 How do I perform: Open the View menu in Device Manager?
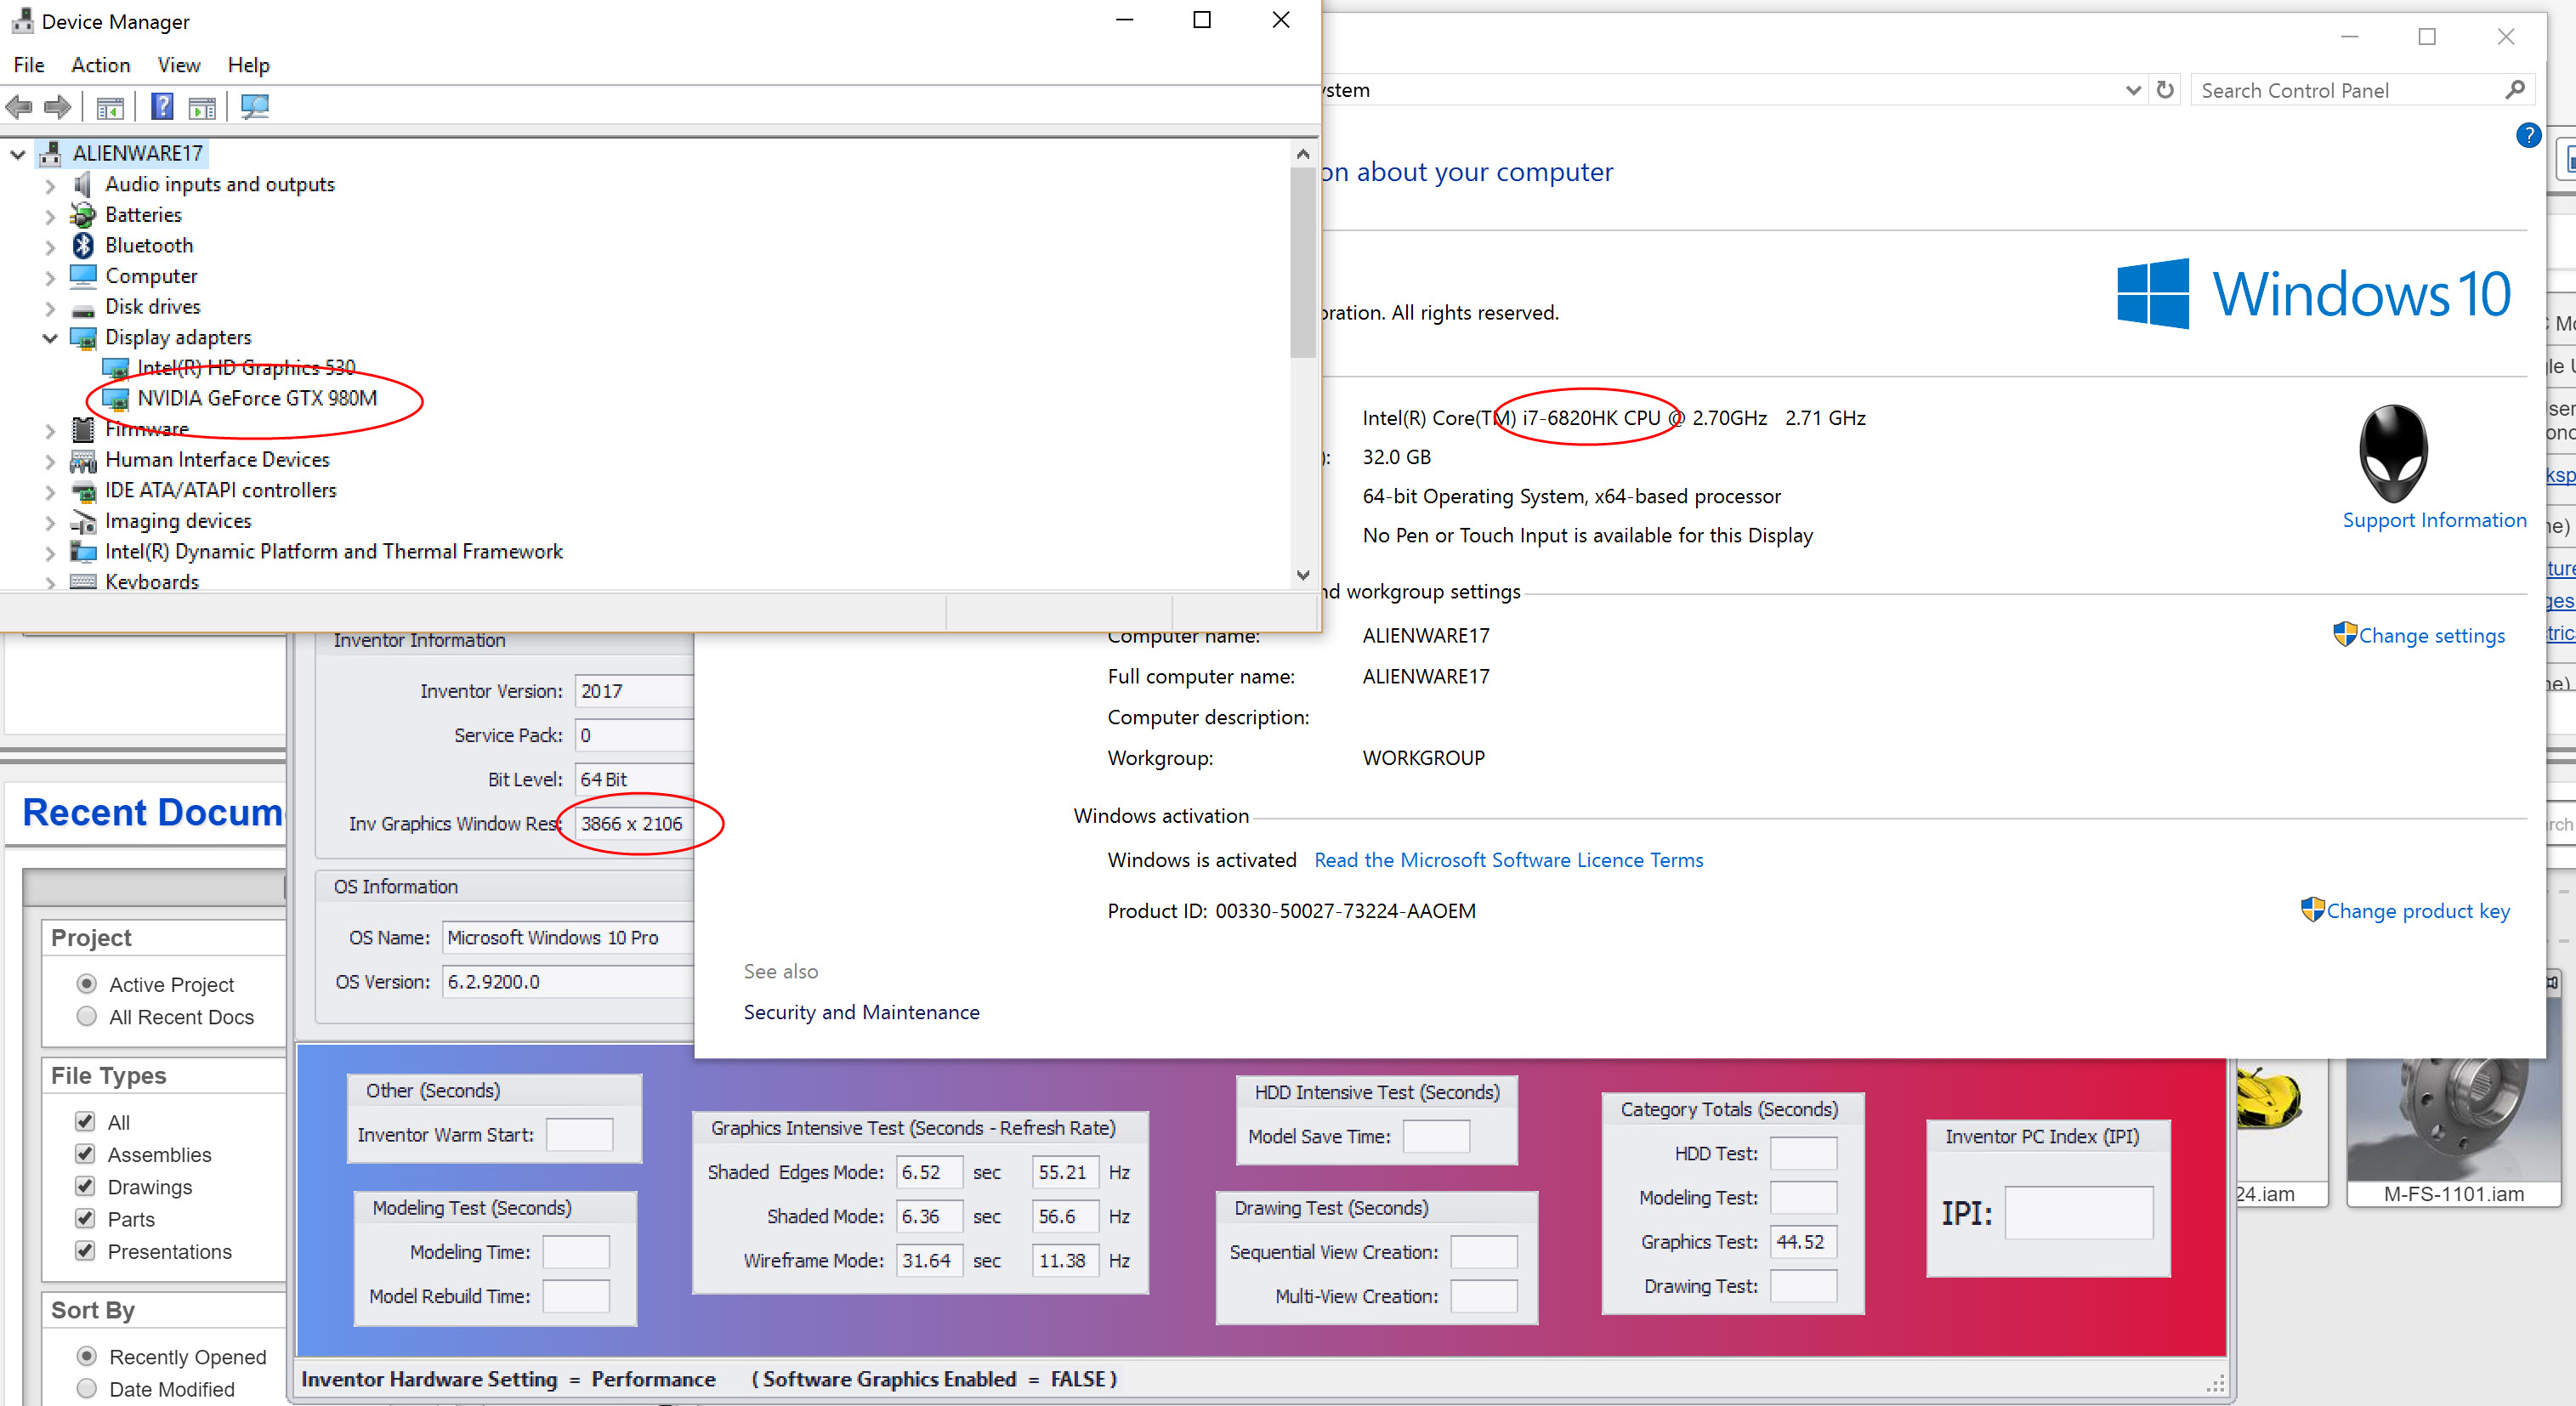179,65
